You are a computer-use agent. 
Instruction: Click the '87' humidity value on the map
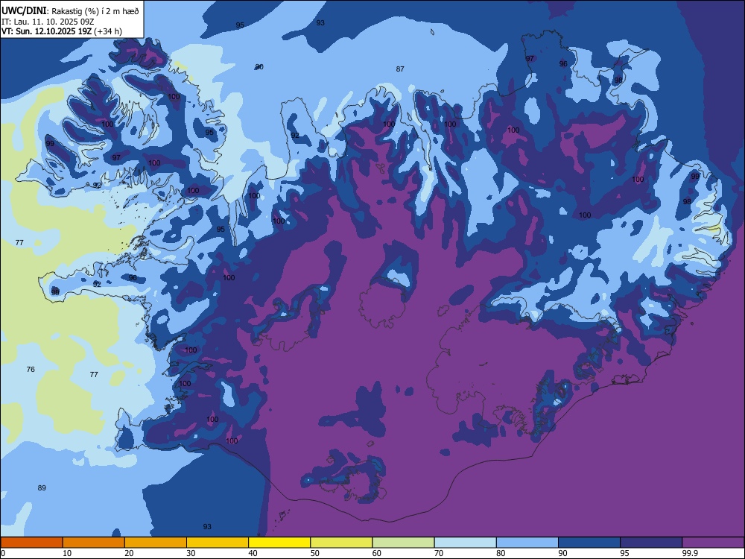tap(400, 69)
